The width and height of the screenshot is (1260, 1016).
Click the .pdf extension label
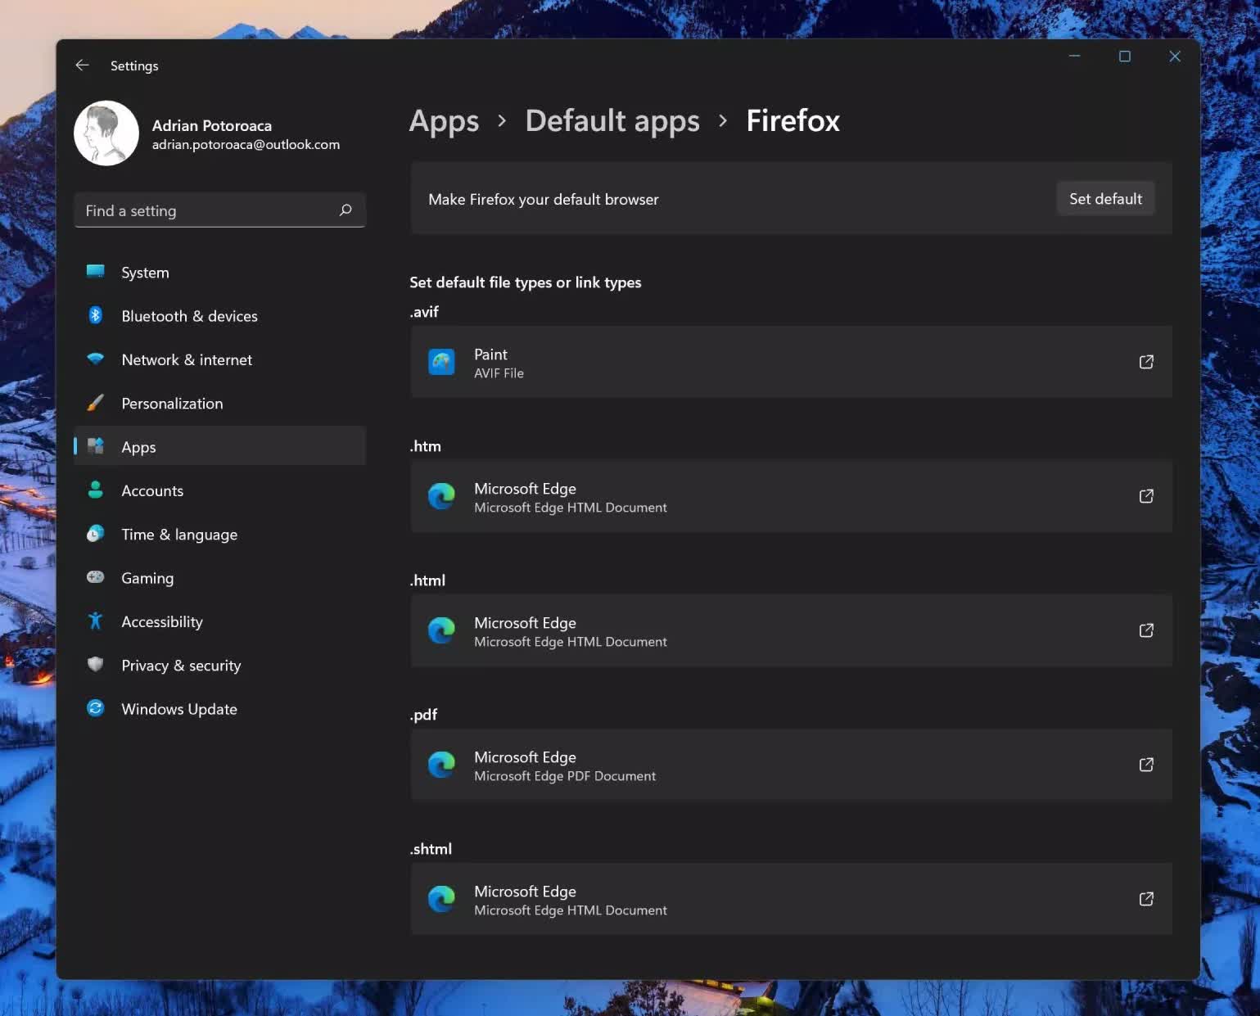click(423, 715)
